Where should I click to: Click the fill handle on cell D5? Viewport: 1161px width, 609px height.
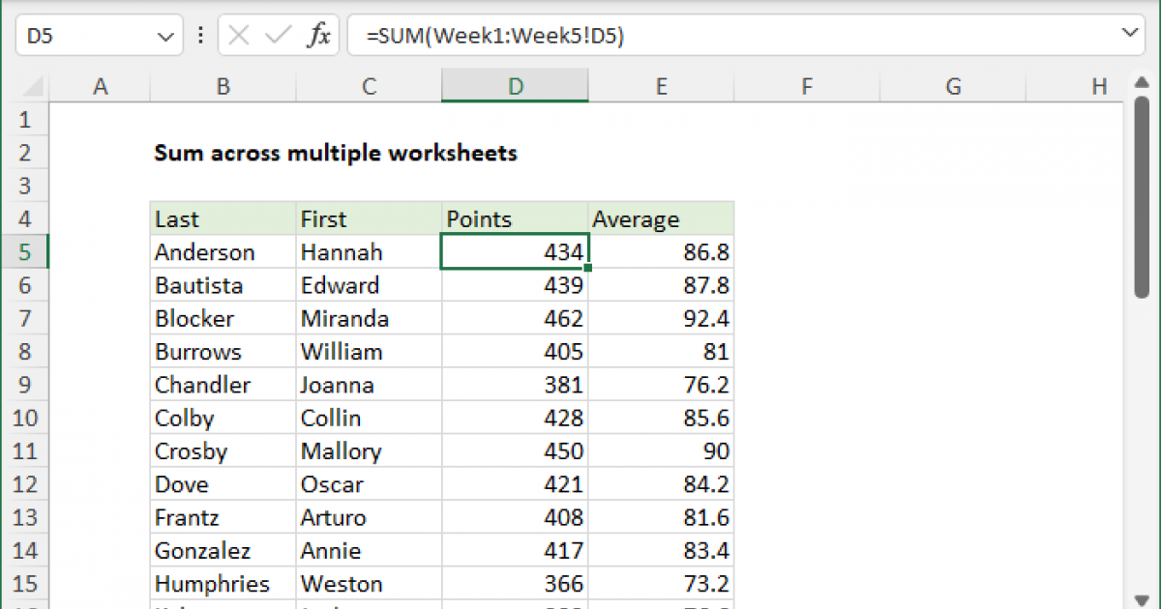click(x=587, y=268)
